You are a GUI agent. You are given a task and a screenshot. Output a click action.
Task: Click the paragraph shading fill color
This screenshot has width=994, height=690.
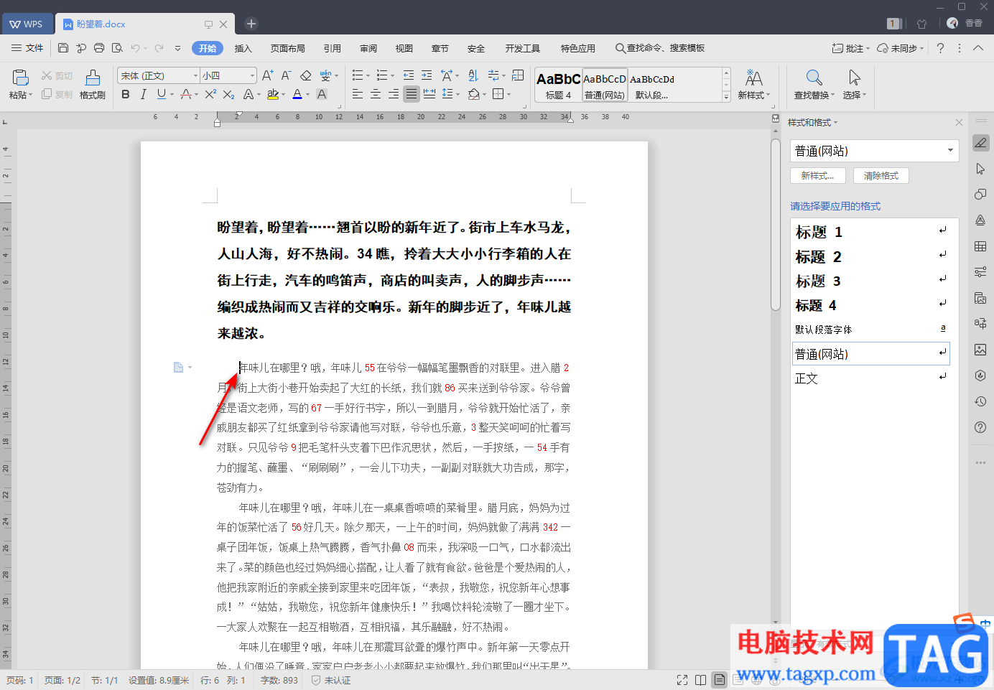click(473, 94)
